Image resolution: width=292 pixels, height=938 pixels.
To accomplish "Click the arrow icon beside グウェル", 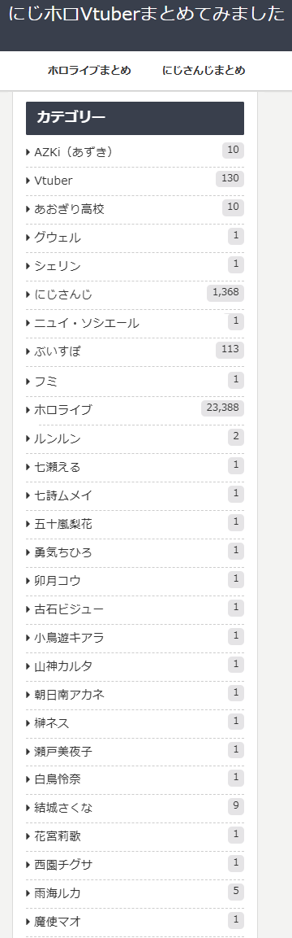I will 28,238.
